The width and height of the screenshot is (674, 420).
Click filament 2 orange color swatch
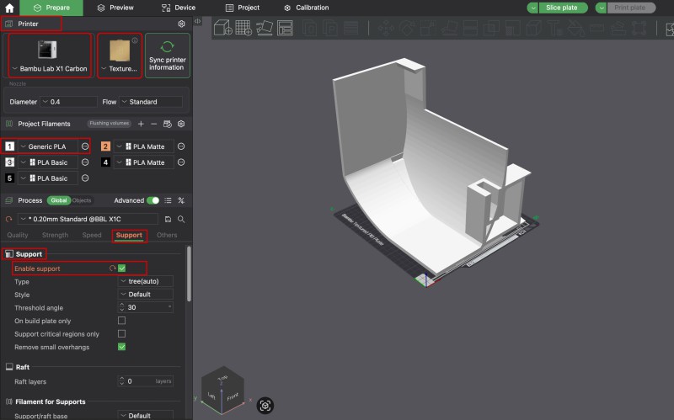pos(105,146)
